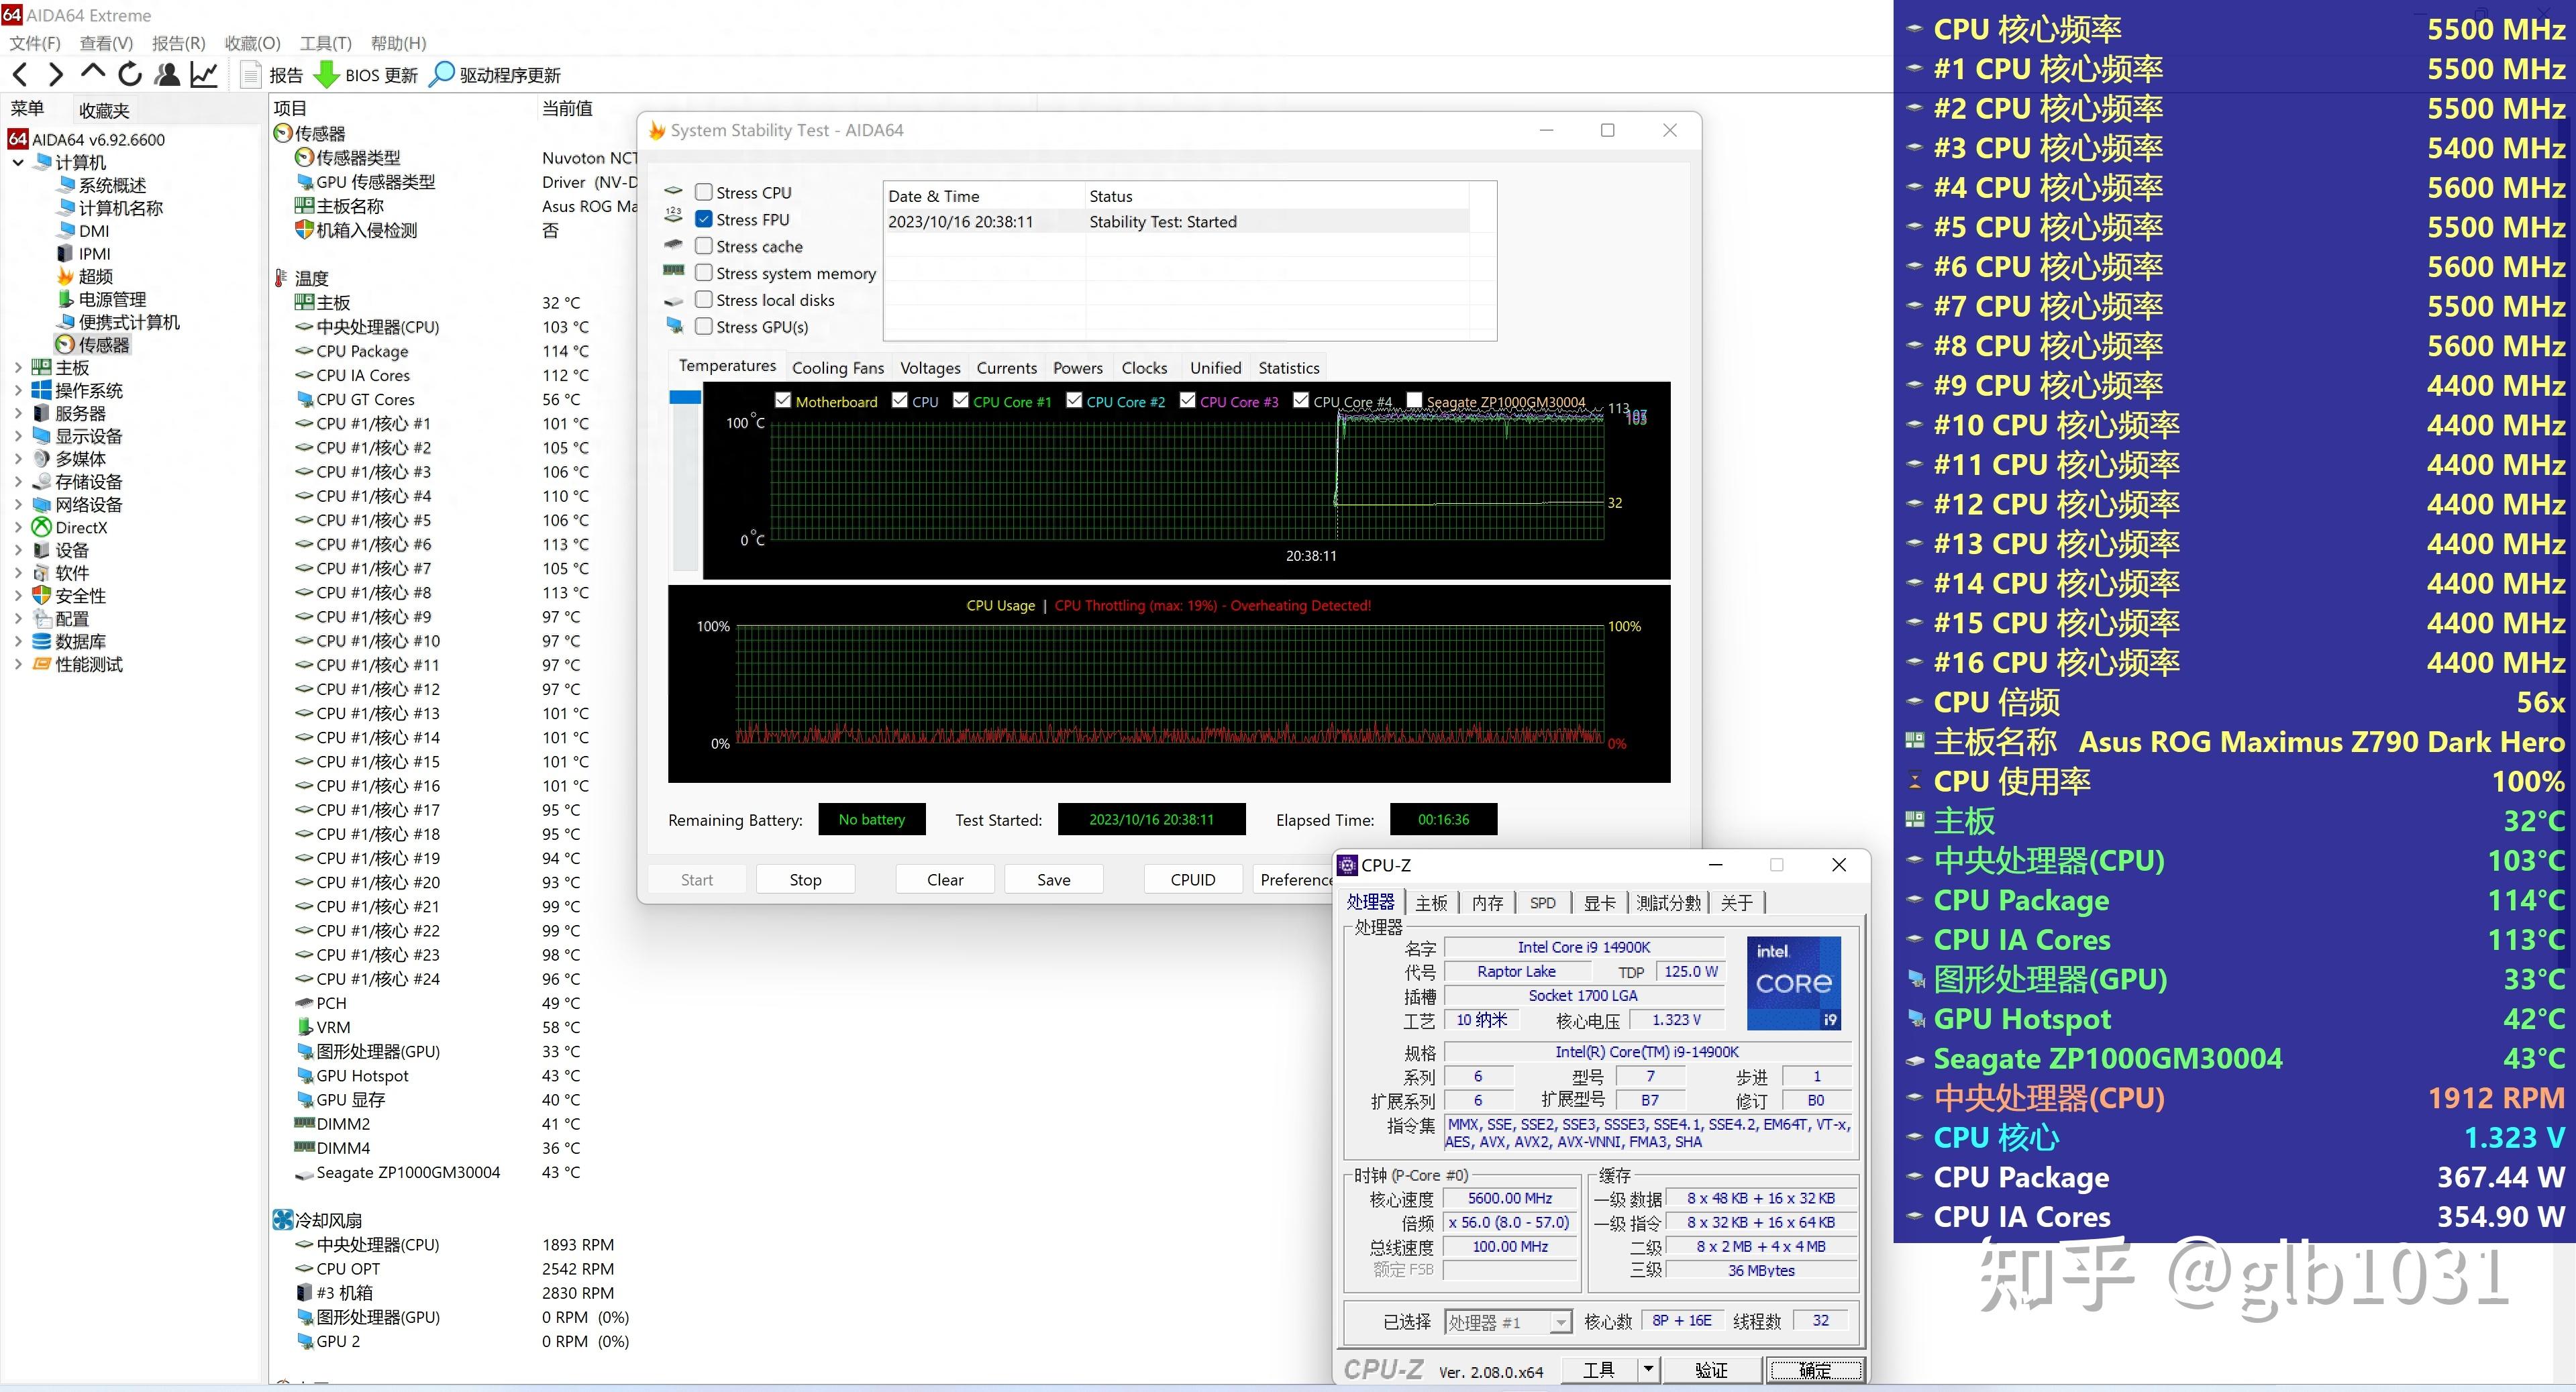This screenshot has width=2576, height=1392.
Task: Open the 工具(T) menu
Action: click(x=325, y=43)
